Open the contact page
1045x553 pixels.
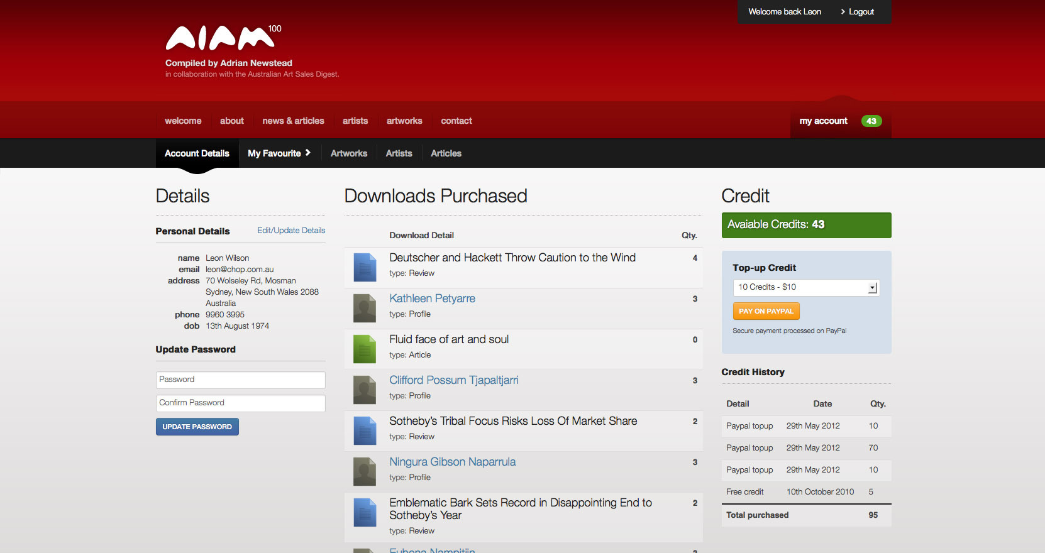pyautogui.click(x=456, y=121)
